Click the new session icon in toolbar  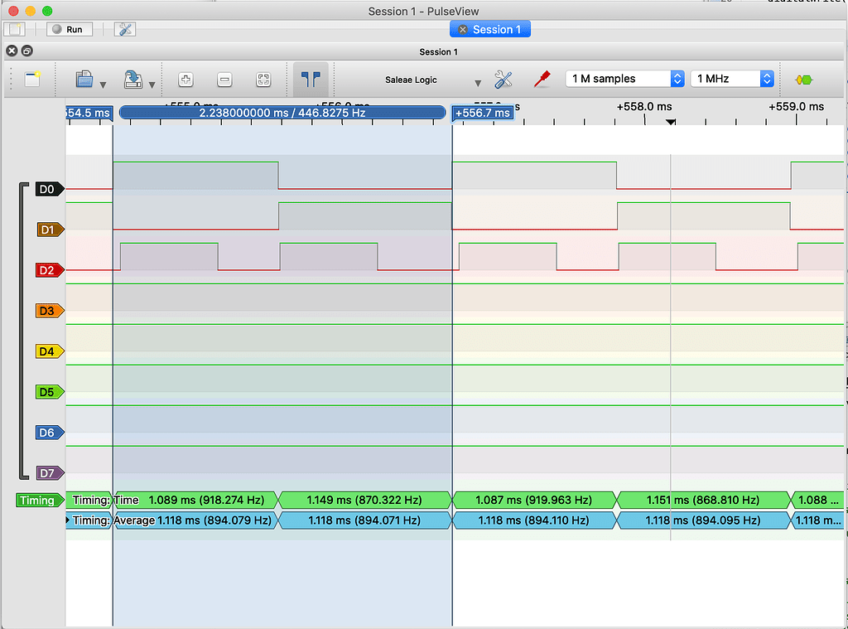click(32, 80)
